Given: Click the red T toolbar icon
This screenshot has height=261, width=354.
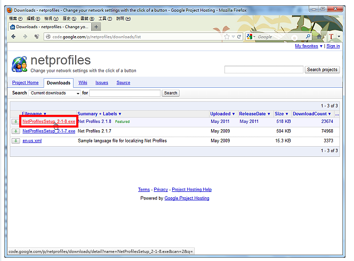Looking at the screenshot, I should click(331, 37).
